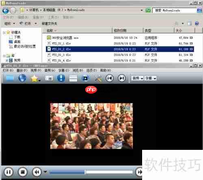Open the player 选项 menu
Viewport: 203px width, 180px height.
click(x=92, y=70)
